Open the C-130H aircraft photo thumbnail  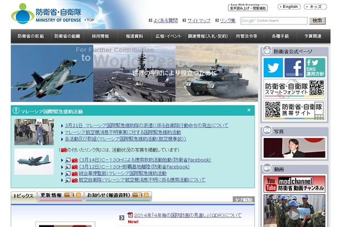pyautogui.click(x=34, y=161)
